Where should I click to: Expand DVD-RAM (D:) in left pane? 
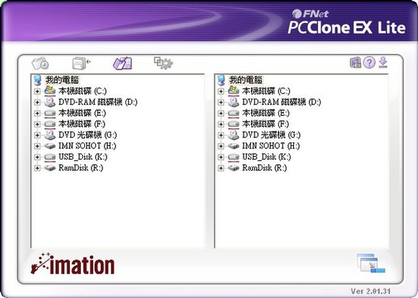pyautogui.click(x=37, y=102)
